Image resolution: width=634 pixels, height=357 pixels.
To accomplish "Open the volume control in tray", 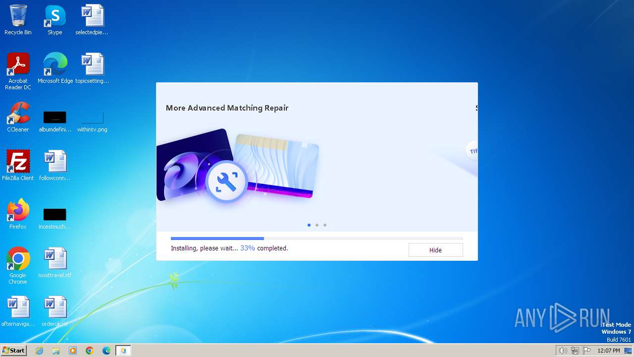I will pos(563,351).
